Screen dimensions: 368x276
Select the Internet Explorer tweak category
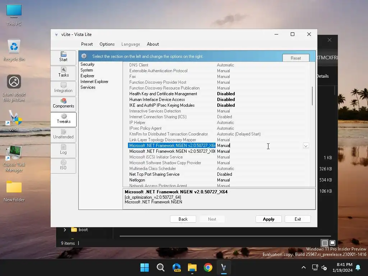tap(95, 82)
